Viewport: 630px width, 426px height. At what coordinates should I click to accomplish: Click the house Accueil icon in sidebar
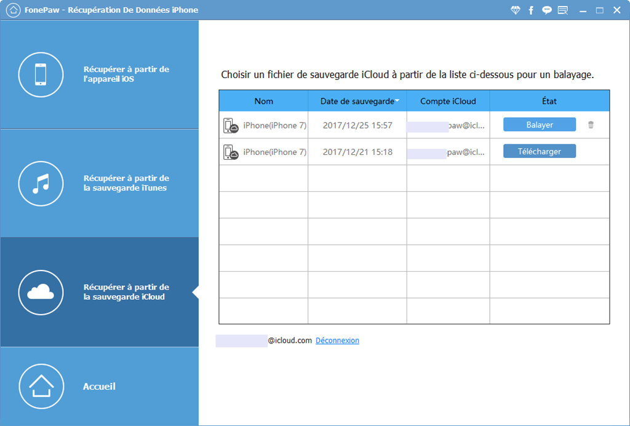click(41, 387)
